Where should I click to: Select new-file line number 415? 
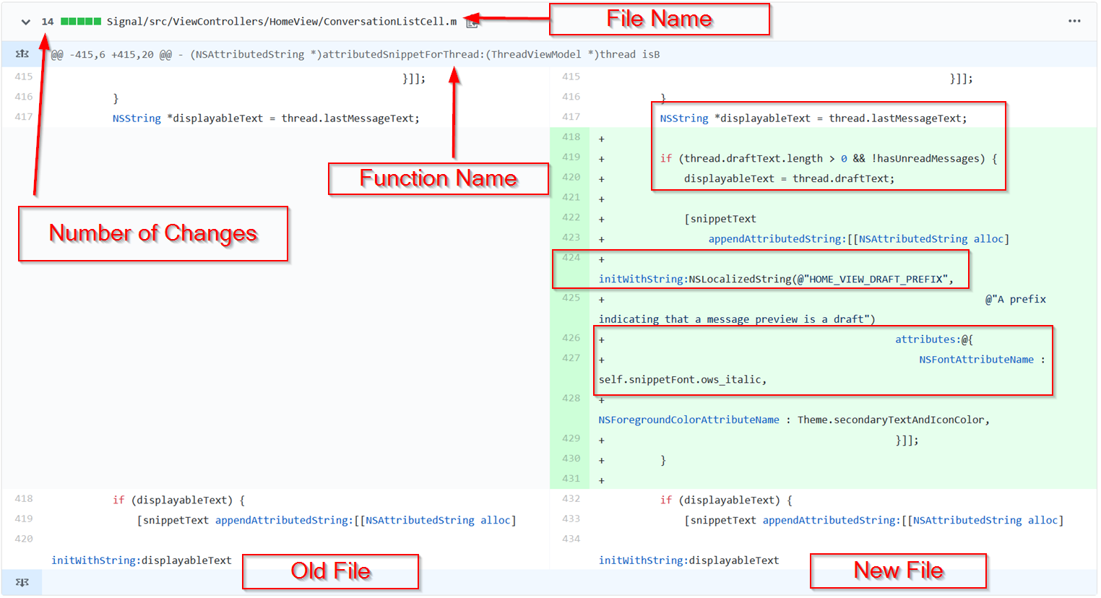coord(571,77)
